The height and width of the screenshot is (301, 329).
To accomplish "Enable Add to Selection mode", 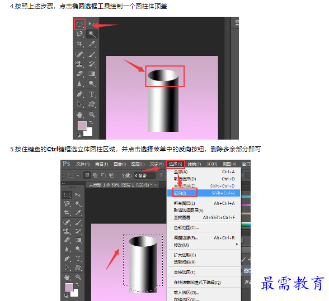I will pos(95,175).
